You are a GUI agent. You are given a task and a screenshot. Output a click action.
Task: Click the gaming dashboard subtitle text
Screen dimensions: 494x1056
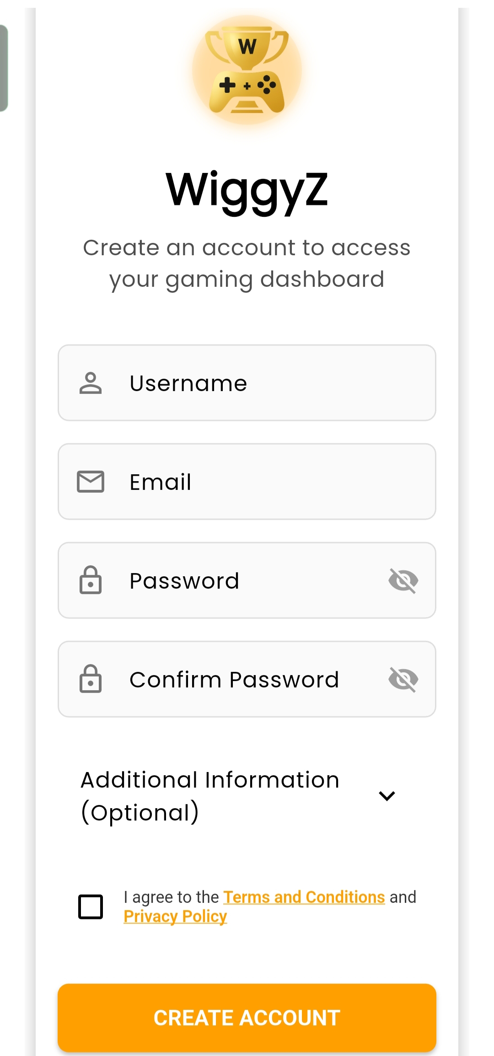coord(247,263)
